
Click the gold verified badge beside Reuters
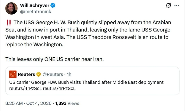[x=39, y=74]
